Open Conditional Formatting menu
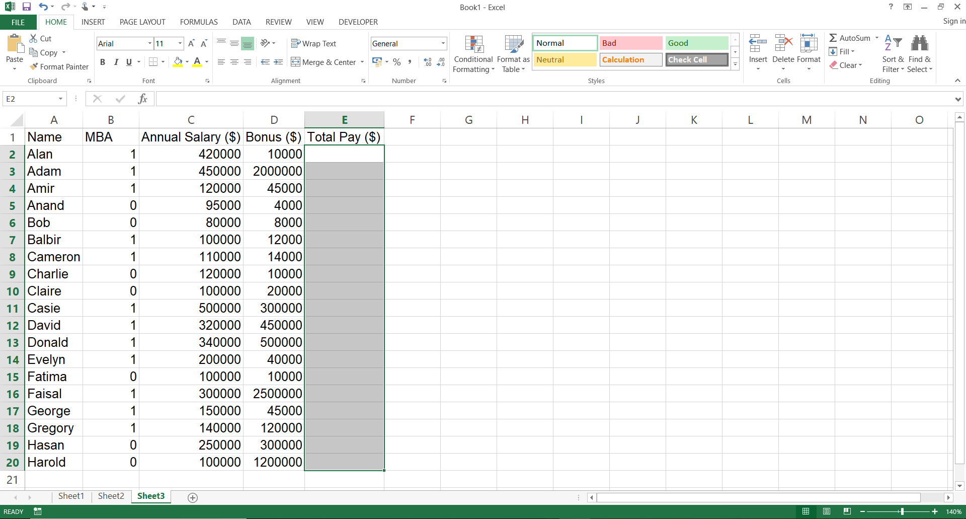The height and width of the screenshot is (519, 966). pos(473,54)
